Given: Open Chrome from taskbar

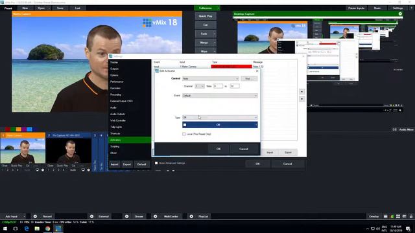Looking at the screenshot, I should click(x=47, y=228).
